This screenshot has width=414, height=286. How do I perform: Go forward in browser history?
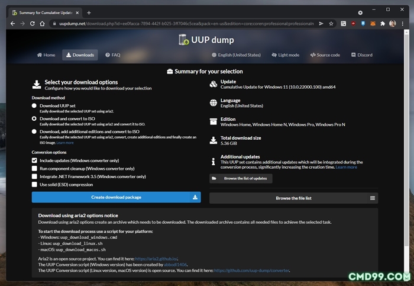[x=22, y=24]
